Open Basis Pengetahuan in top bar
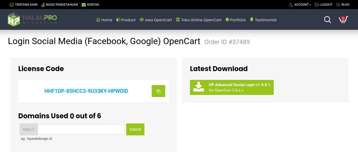Image resolution: width=358 pixels, height=152 pixels. (x=60, y=5)
